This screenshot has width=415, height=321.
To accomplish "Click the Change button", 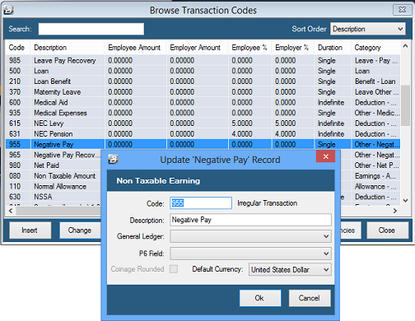I will [x=80, y=230].
